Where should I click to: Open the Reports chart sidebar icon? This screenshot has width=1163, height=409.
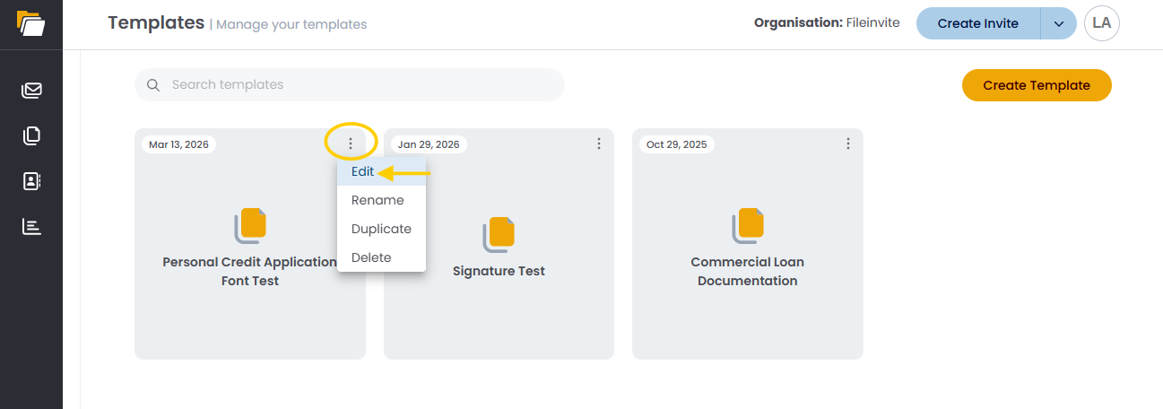point(32,227)
